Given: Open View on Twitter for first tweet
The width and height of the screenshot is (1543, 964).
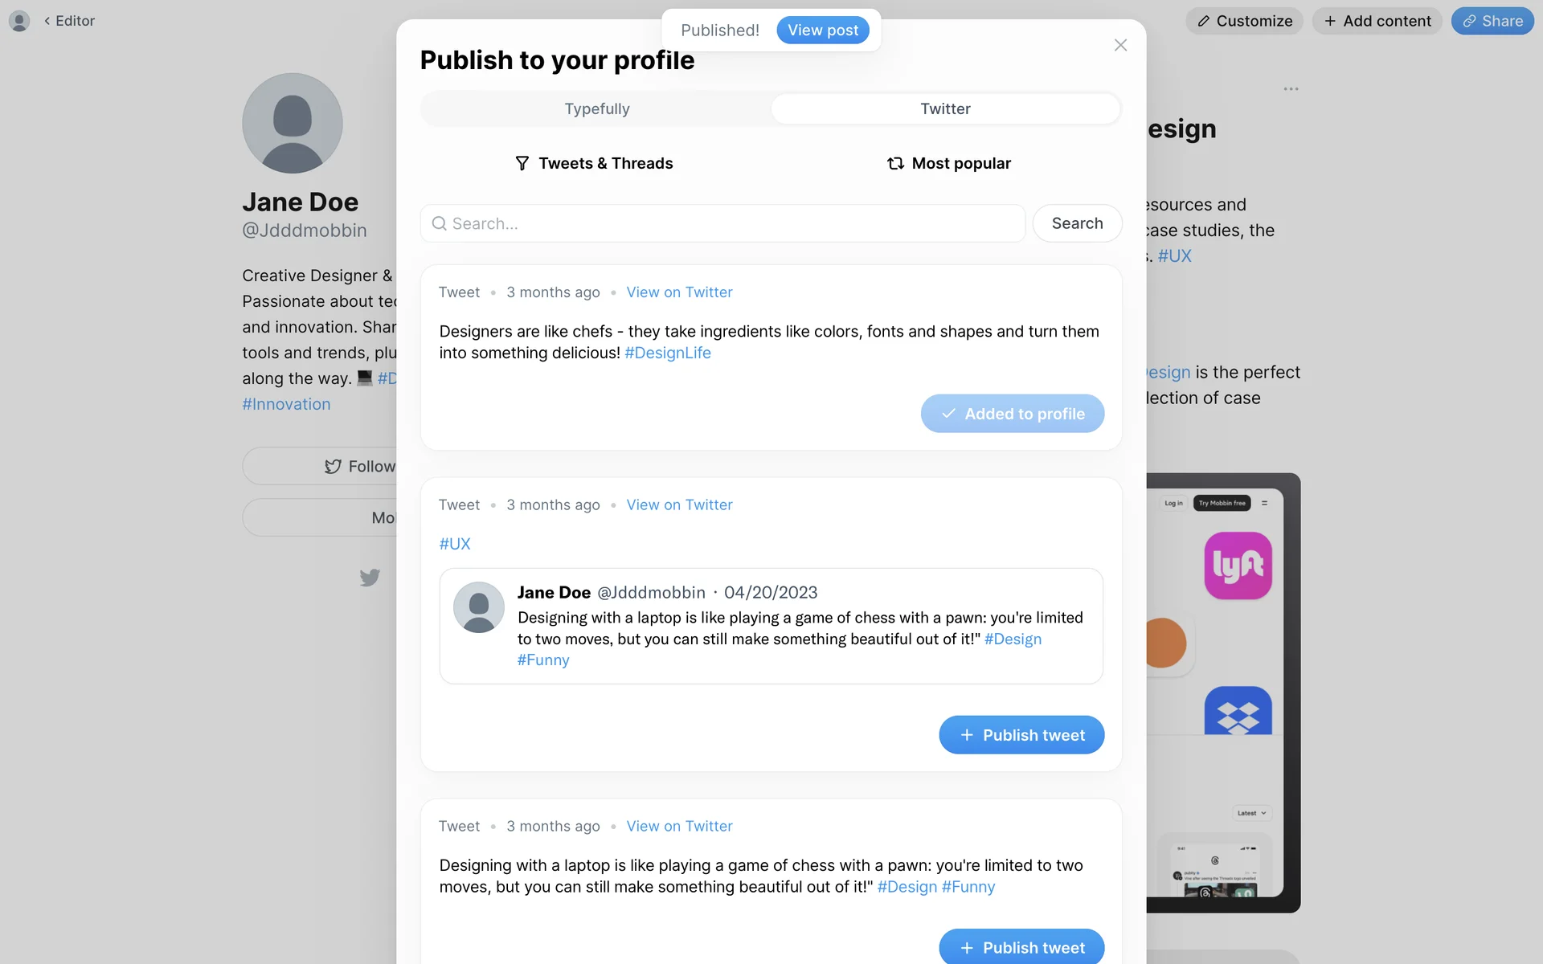Looking at the screenshot, I should click(x=679, y=292).
